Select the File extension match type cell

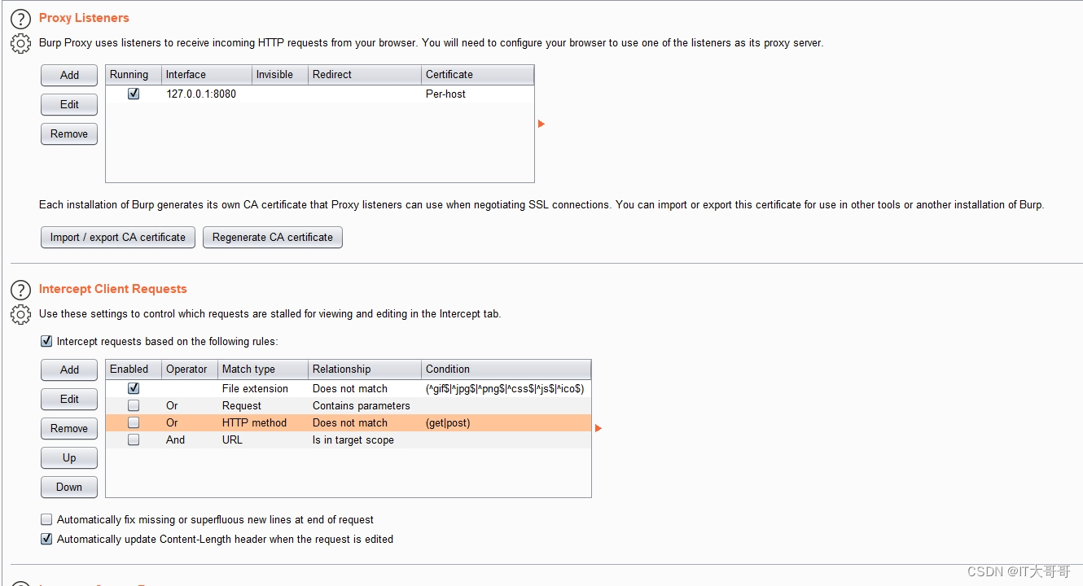(263, 388)
